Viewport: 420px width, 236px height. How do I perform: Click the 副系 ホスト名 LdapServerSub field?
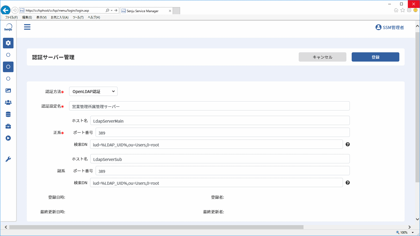click(x=220, y=159)
